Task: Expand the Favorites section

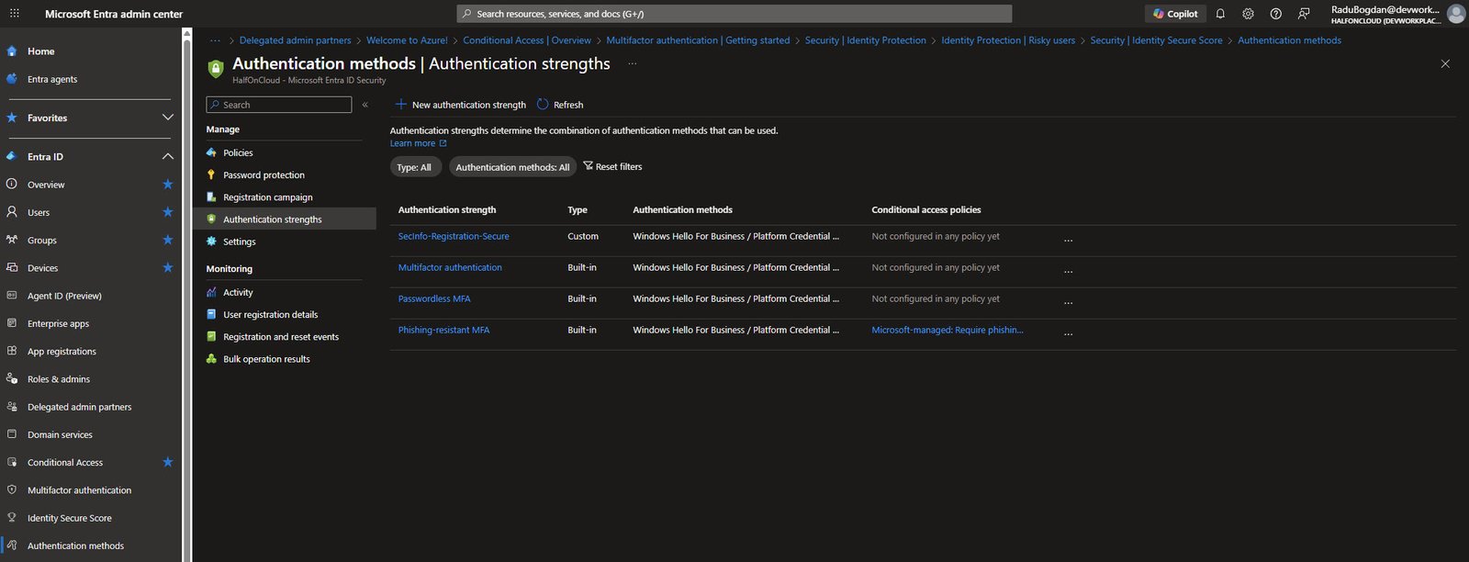Action: coord(167,118)
